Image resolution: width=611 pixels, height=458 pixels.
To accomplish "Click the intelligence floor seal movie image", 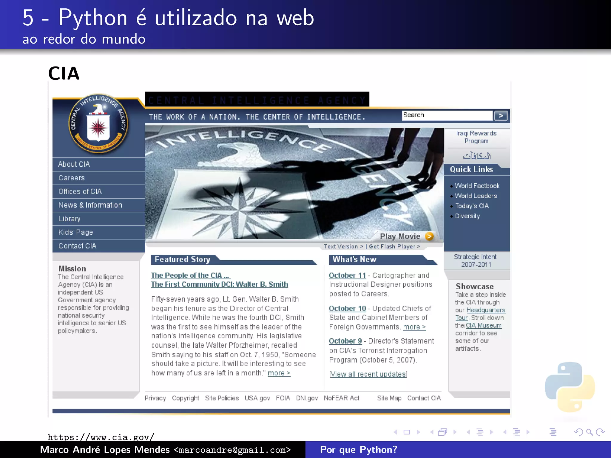I will pyautogui.click(x=294, y=183).
